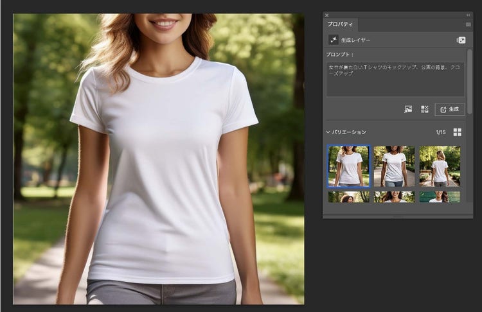Select the third variation showing back view
This screenshot has width=482, height=312.
(440, 166)
